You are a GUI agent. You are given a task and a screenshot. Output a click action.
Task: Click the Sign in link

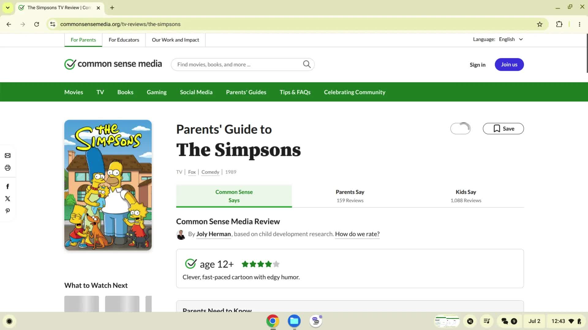(x=477, y=64)
